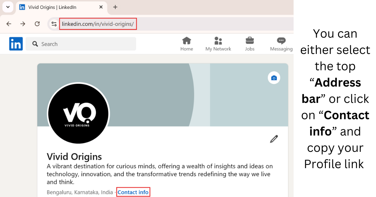This screenshot has width=376, height=197.
Task: Click the LinkedIn Search field
Action: coord(81,44)
